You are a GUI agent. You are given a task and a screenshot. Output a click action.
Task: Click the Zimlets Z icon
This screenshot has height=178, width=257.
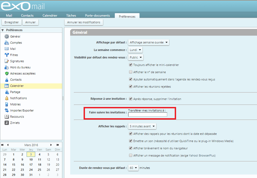point(6,123)
